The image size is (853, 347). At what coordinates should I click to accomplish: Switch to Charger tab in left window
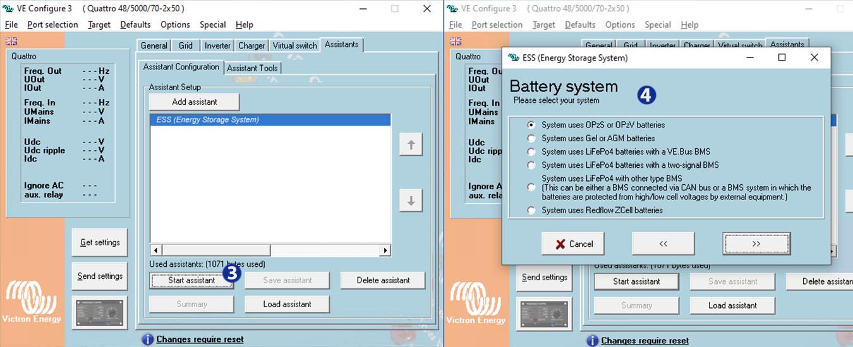click(x=252, y=45)
